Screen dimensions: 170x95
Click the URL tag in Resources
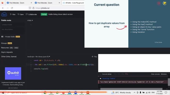coord(11,48)
